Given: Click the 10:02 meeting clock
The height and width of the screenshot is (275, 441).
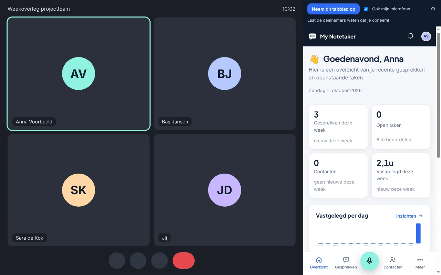Looking at the screenshot, I should 289,9.
